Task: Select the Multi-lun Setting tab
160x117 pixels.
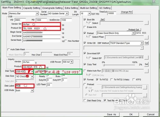Action: point(88,8)
